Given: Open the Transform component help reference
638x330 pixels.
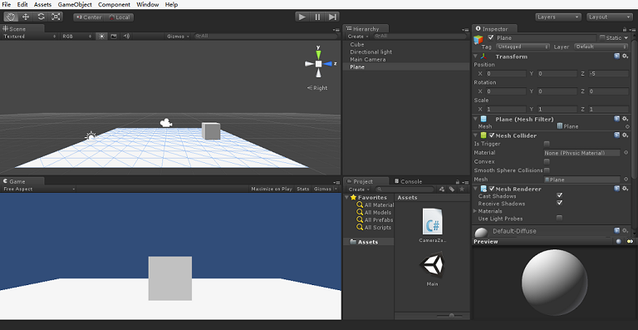Looking at the screenshot, I should pyautogui.click(x=617, y=57).
